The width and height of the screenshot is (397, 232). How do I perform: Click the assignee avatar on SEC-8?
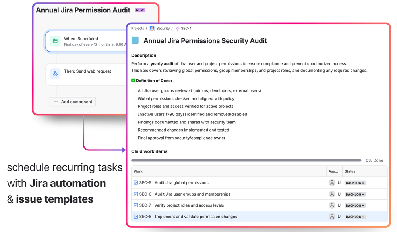click(x=332, y=217)
